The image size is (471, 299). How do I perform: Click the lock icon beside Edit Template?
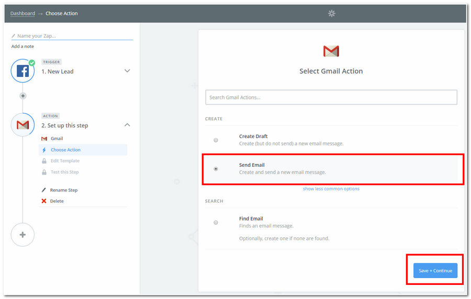[x=44, y=161]
